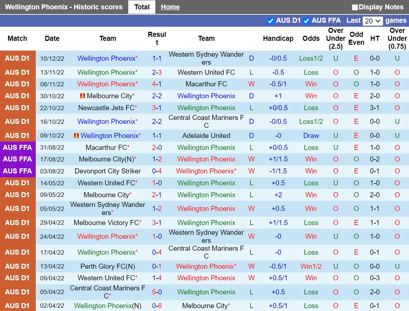This screenshot has width=409, height=311.
Task: Click the Handicap column header
Action: pos(278,38)
